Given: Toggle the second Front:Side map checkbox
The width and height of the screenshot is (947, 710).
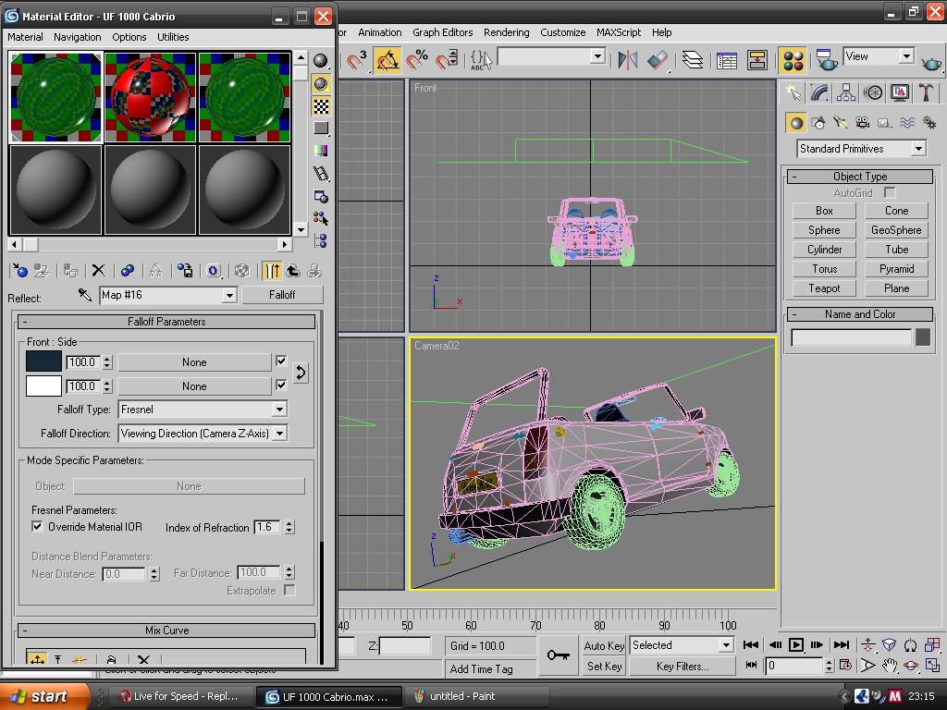Looking at the screenshot, I should (x=281, y=385).
